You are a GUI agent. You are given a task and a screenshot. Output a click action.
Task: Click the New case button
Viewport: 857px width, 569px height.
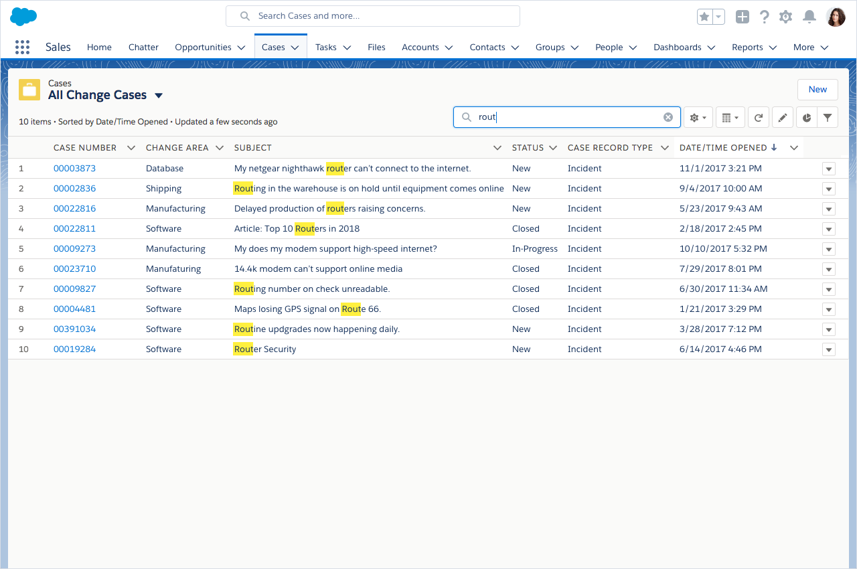tap(817, 89)
